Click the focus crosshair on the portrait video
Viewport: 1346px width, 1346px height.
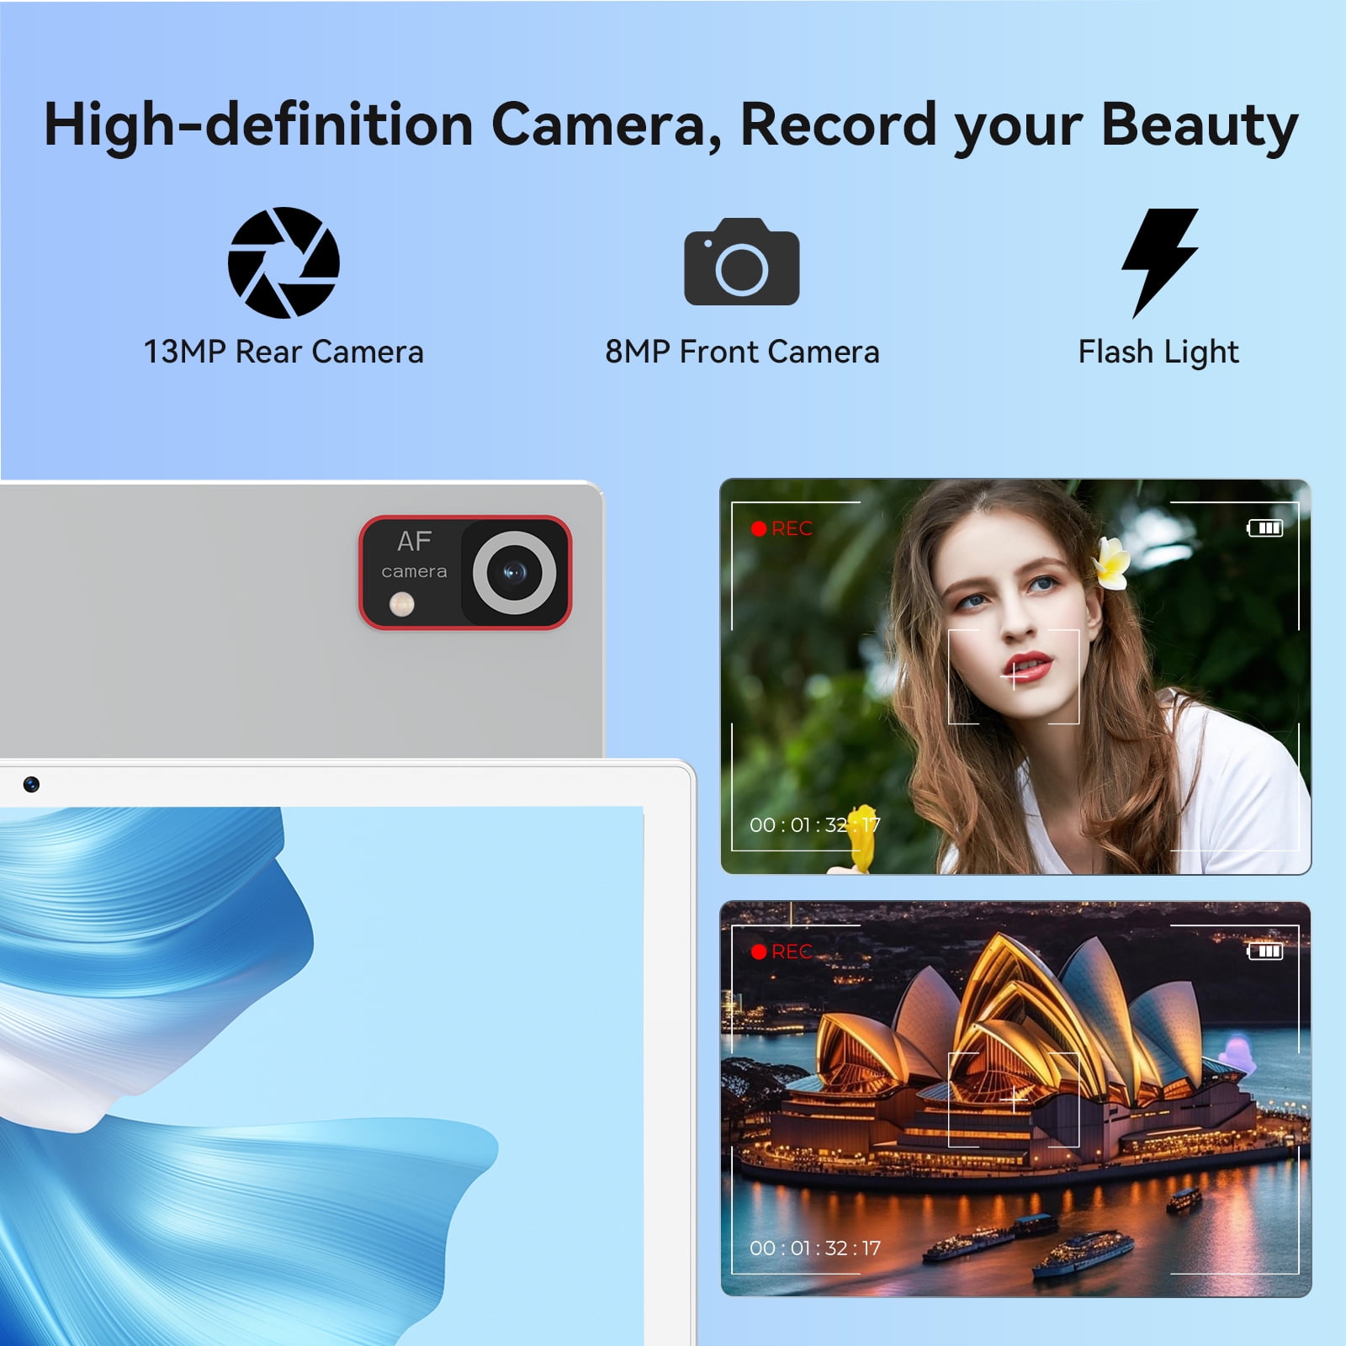coord(1014,676)
